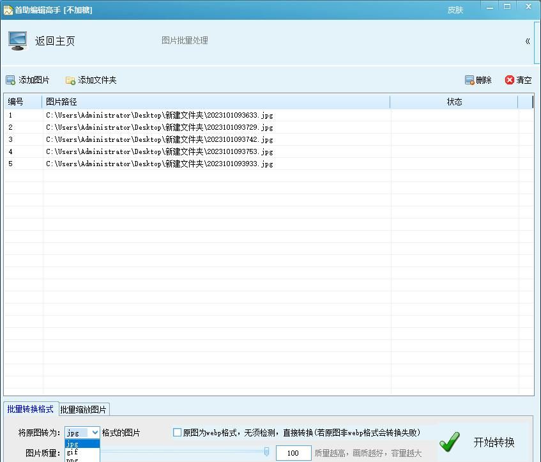Select the file path ending 2023101093742.jpg
541x462 pixels.
[160, 139]
